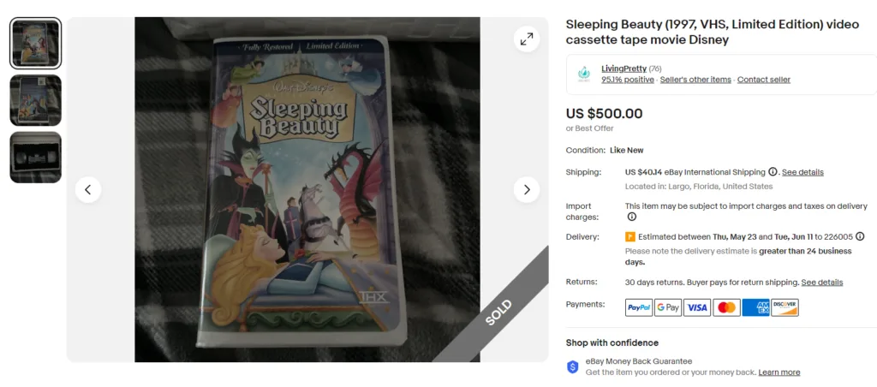
Task: Click the Visa payment icon
Action: 697,307
